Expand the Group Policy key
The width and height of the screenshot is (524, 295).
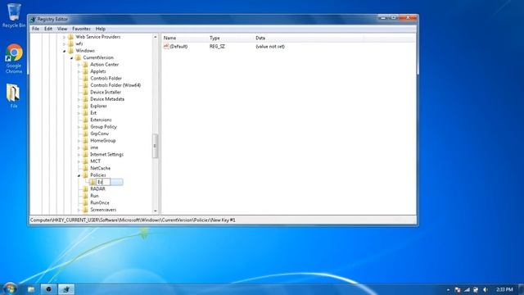tap(79, 127)
